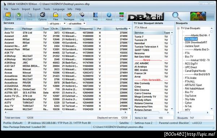Open the Packages box icon
217x138 pixels.
(69, 16)
